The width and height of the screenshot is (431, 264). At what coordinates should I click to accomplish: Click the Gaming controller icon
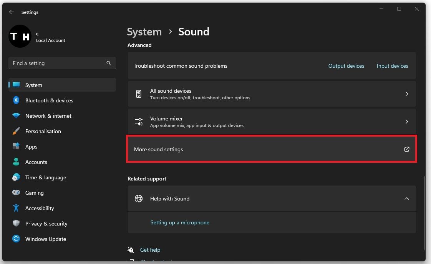[16, 193]
